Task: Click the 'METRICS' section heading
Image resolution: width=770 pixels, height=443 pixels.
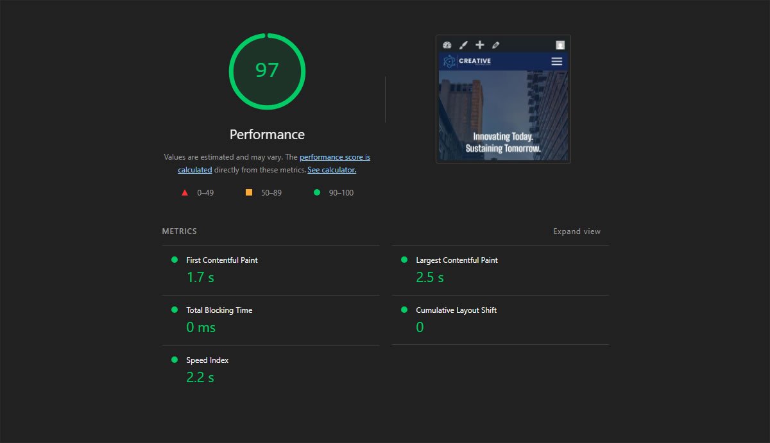Action: coord(180,231)
